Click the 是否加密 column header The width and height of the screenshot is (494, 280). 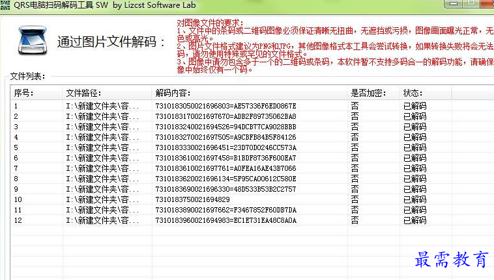[x=373, y=93]
